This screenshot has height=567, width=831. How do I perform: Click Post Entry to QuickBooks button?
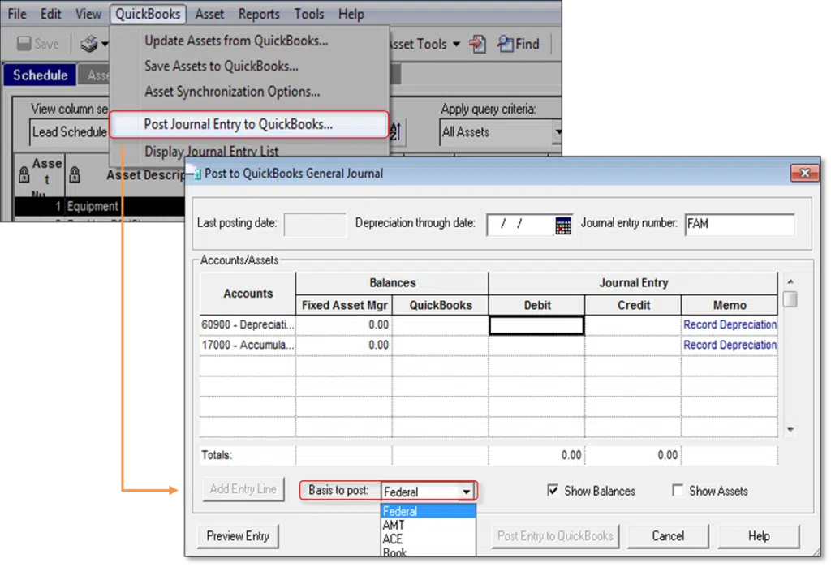point(555,536)
